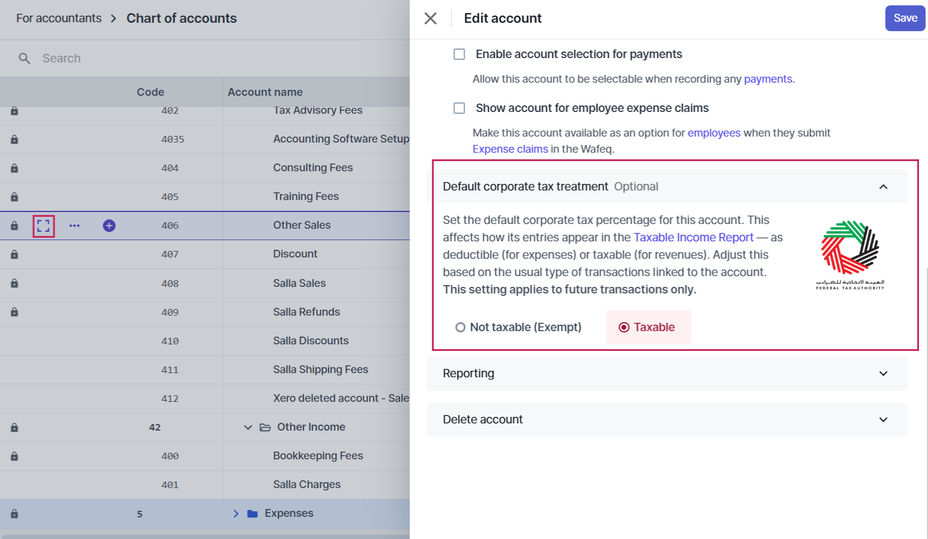
Task: Open the Expense claims link
Action: click(510, 149)
